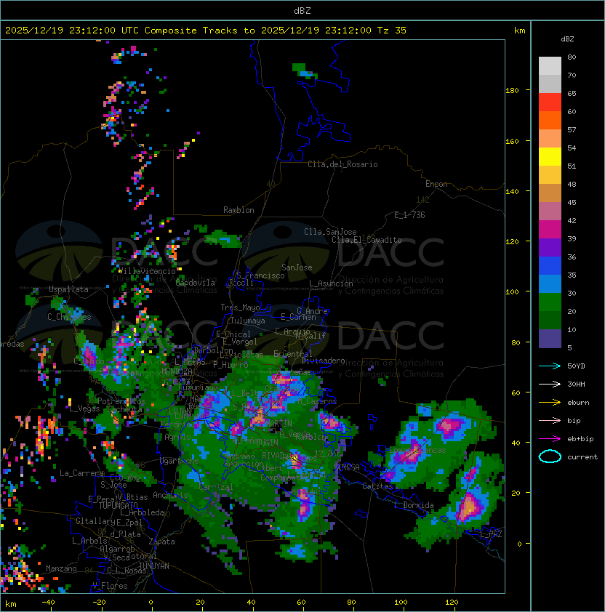
Task: Click the yellow eburn arrow in legend
Action: (x=550, y=403)
